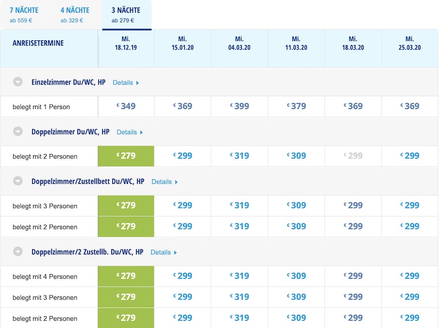
Task: Switch to the 4 Nächte tab
Action: (x=75, y=15)
